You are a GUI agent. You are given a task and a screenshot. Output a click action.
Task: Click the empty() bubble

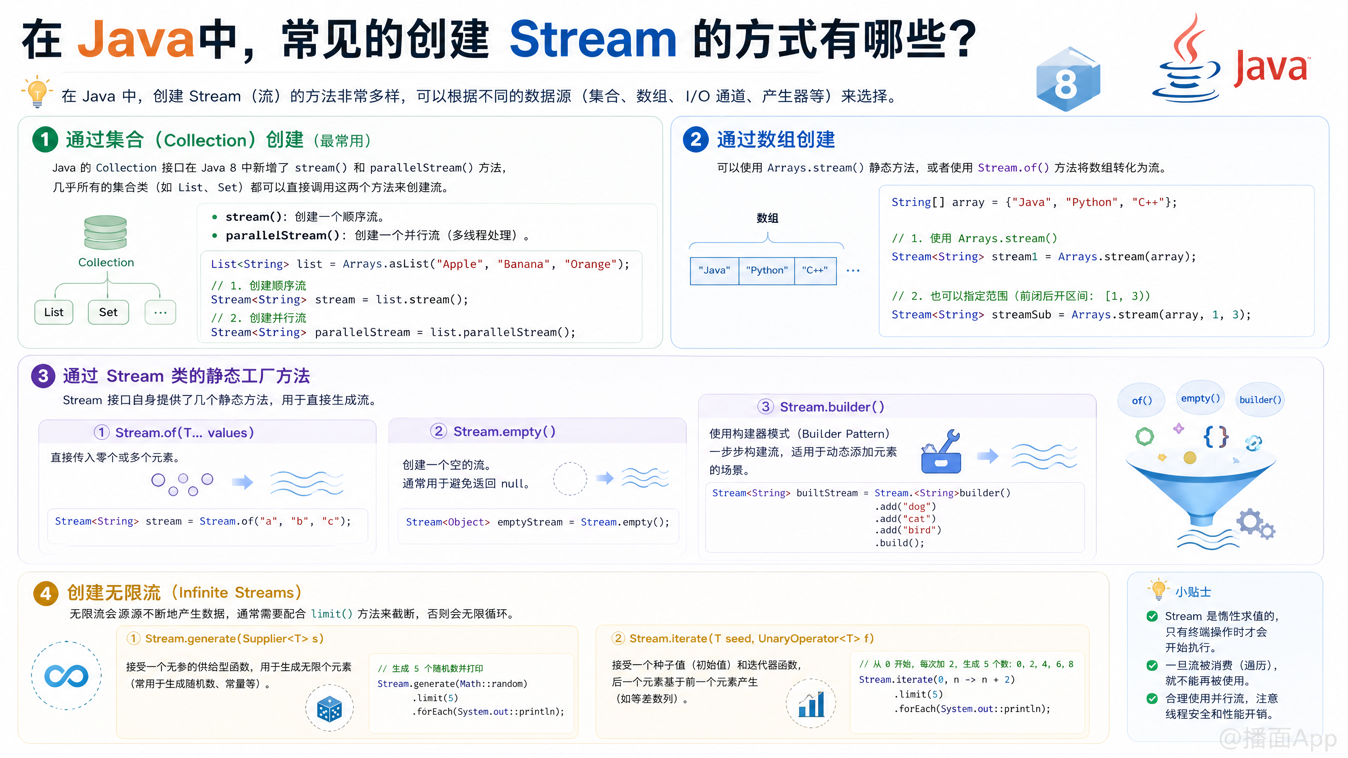(1201, 398)
